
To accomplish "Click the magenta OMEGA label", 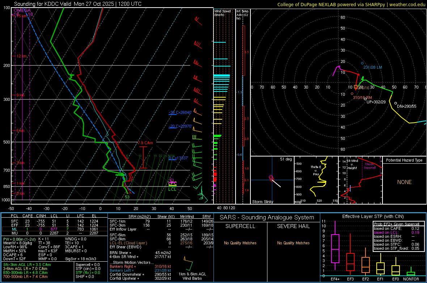I will pyautogui.click(x=22, y=10).
